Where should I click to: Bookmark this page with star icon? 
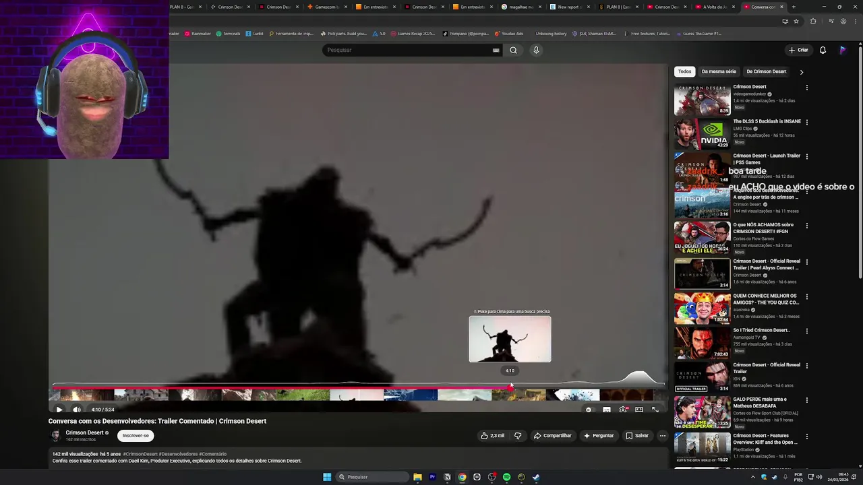(796, 21)
